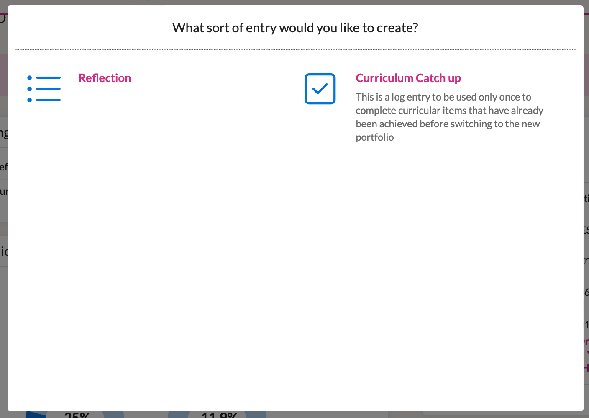Click the bullet dots in the Reflection icon
The height and width of the screenshot is (418, 589).
pyautogui.click(x=29, y=88)
